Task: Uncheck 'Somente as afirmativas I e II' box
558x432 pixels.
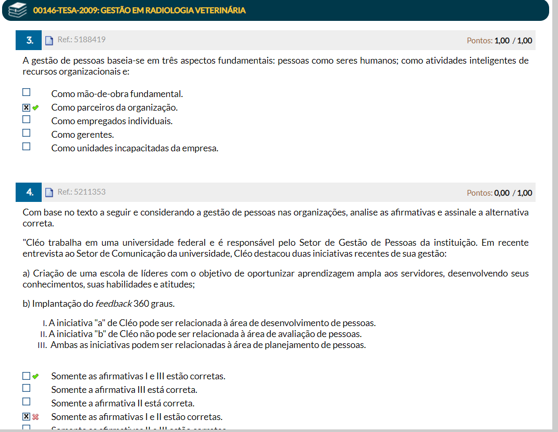Action: pyautogui.click(x=27, y=416)
